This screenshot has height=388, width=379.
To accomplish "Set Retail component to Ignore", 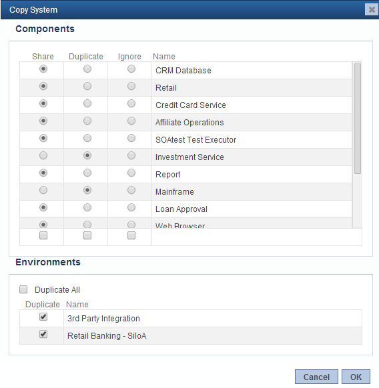I will (x=131, y=86).
